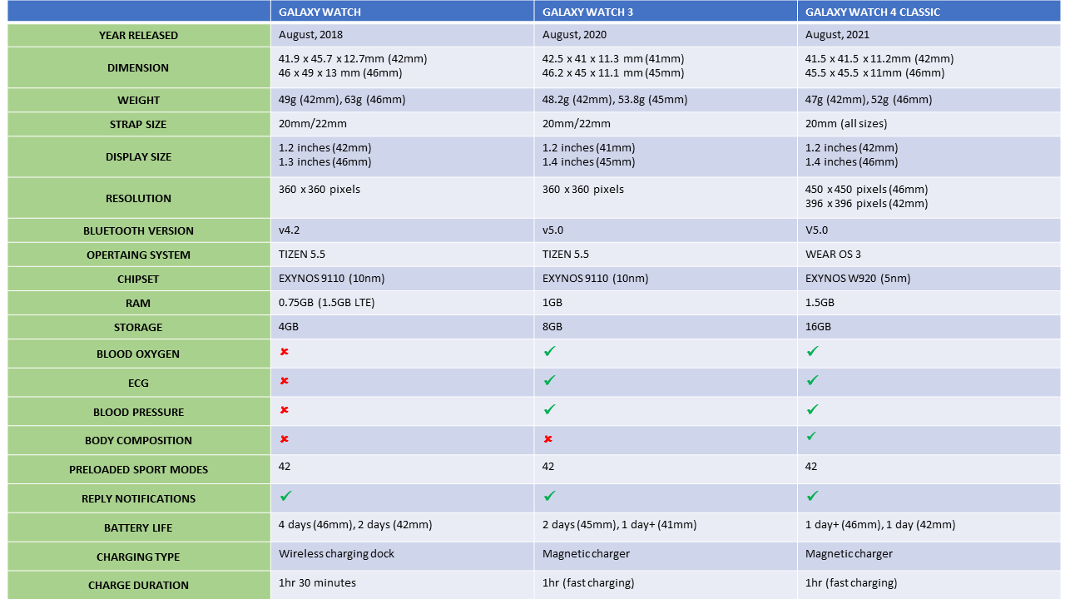Click the red cross for Galaxy Watch Blood Pressure
Image resolution: width=1065 pixels, height=599 pixels.
pyautogui.click(x=284, y=410)
